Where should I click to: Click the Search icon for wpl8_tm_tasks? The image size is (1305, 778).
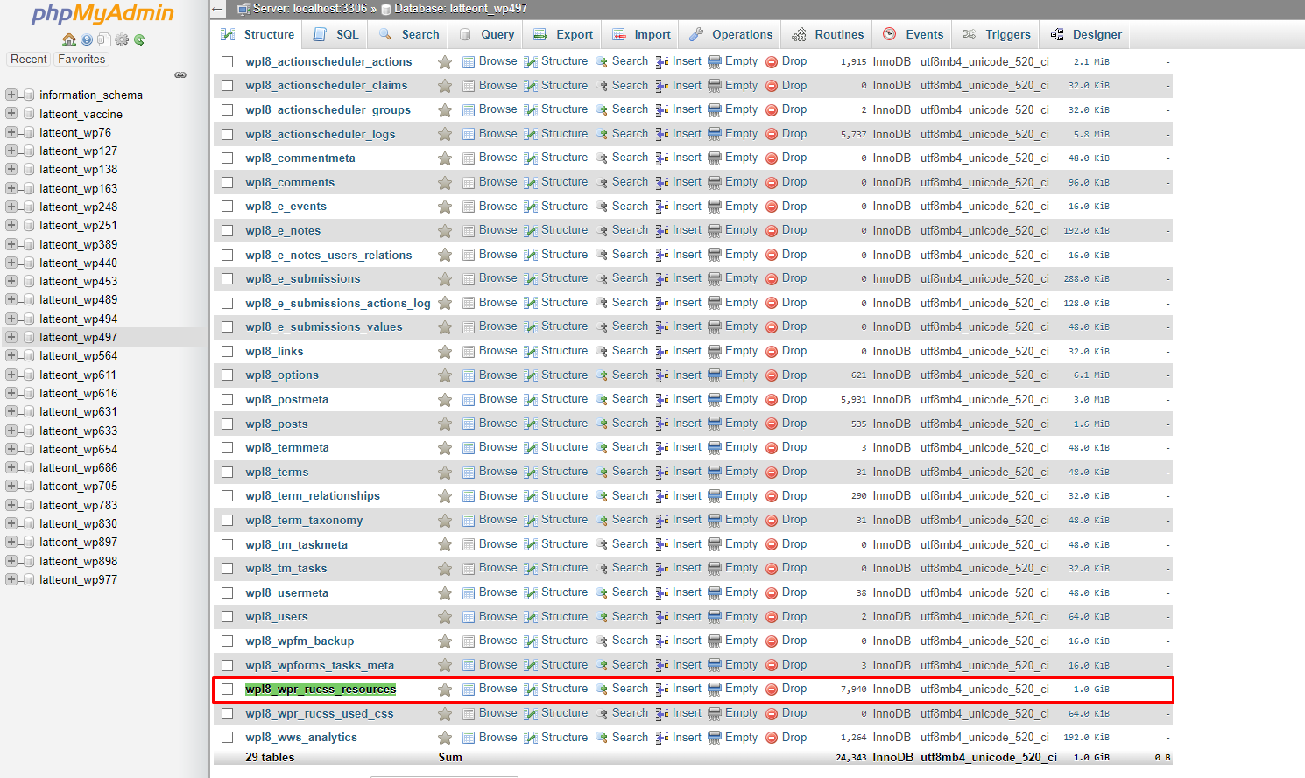coord(602,568)
